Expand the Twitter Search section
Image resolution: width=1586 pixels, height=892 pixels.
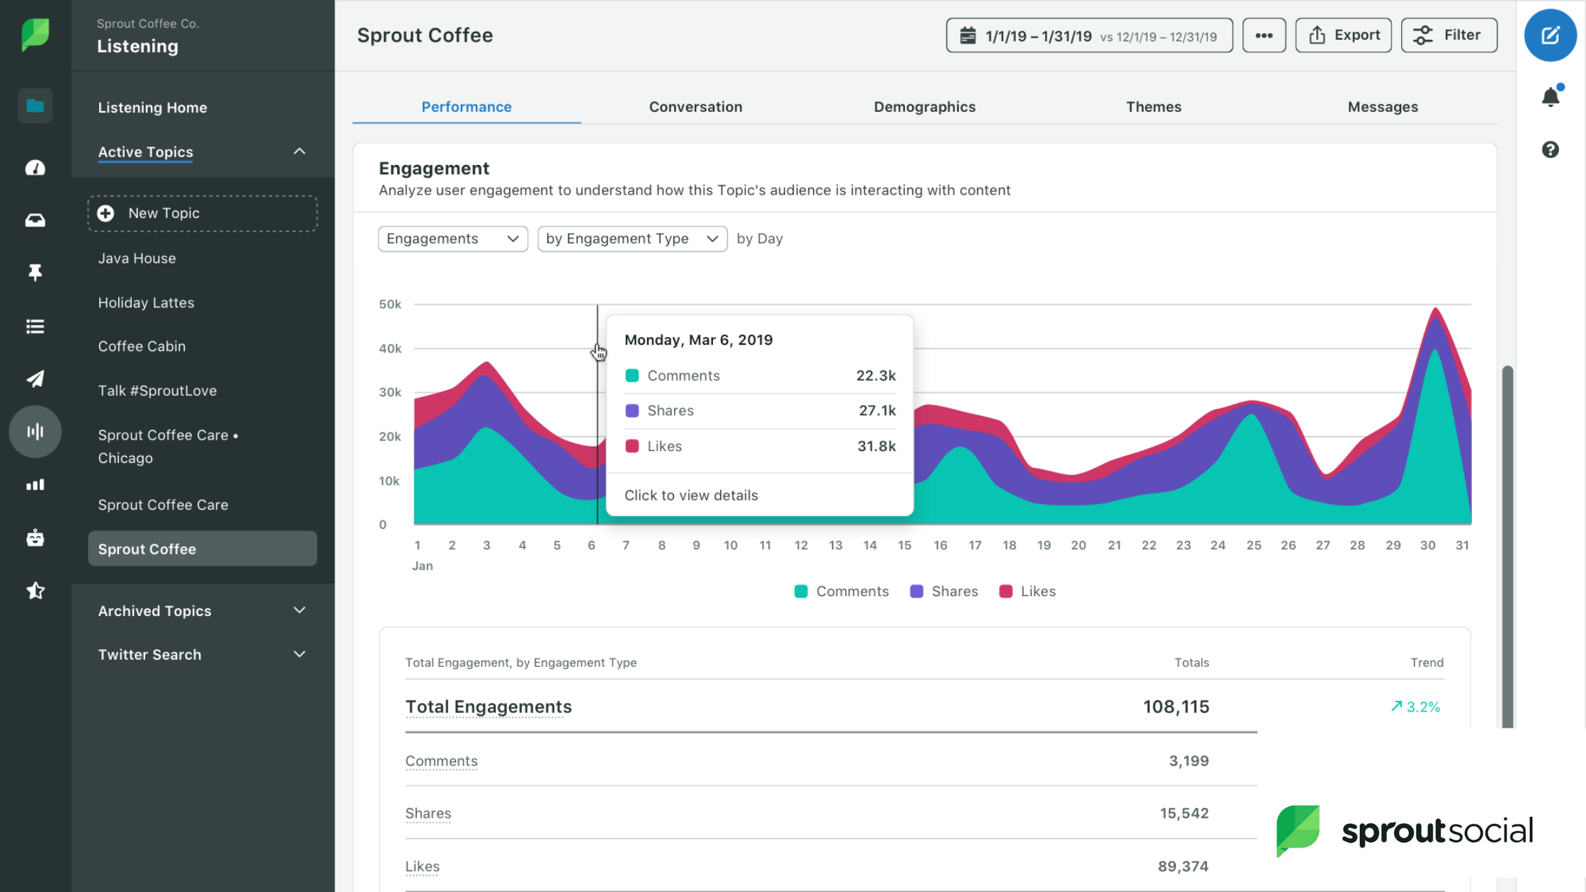299,654
